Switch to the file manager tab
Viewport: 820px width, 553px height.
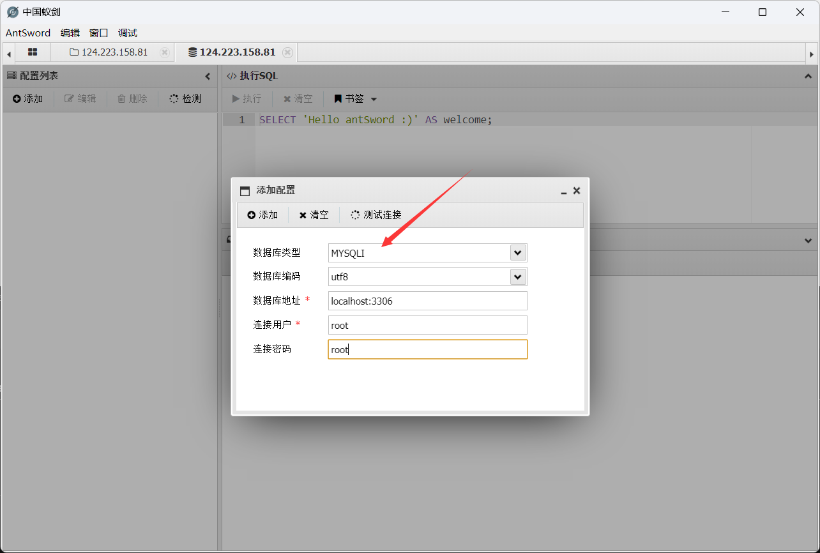click(x=109, y=52)
